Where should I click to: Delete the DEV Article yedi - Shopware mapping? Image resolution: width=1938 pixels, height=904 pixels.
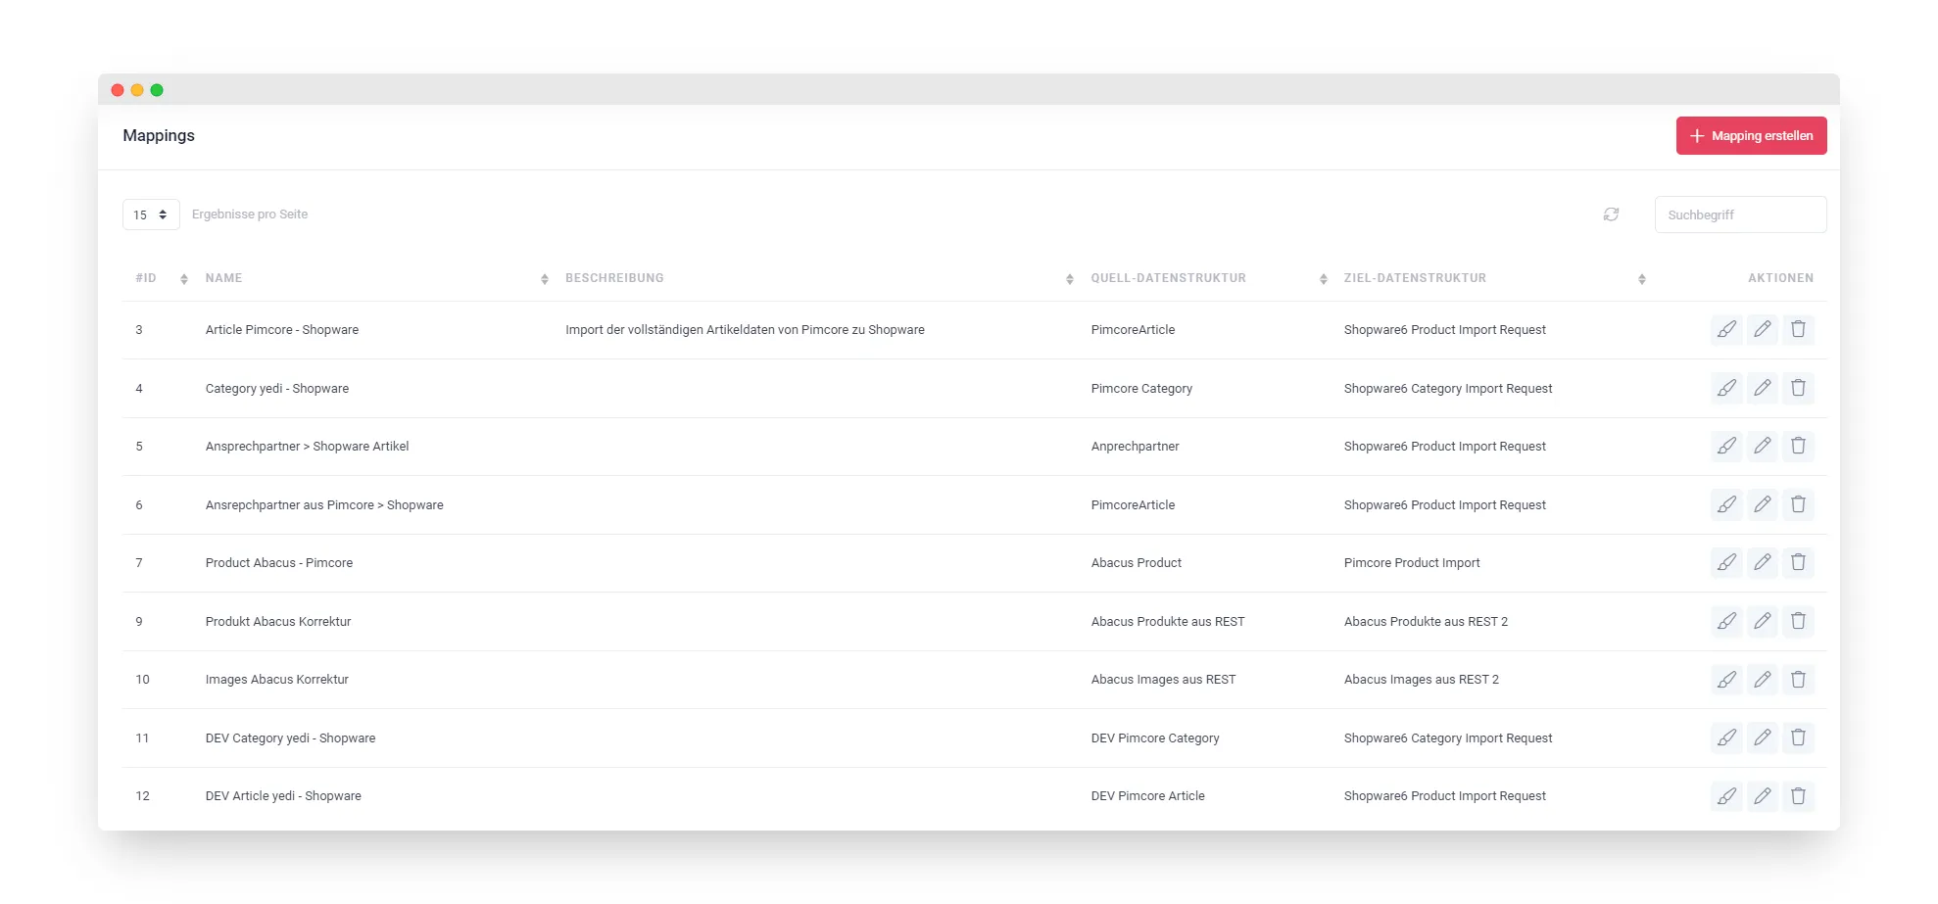(x=1798, y=796)
